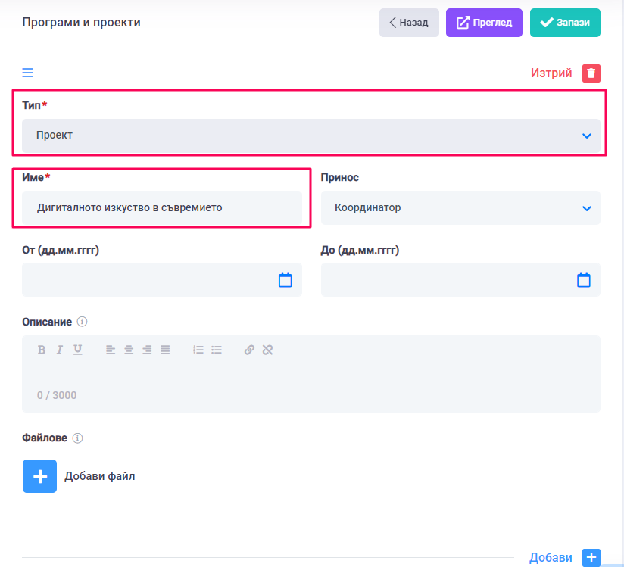Expand the Принос dropdown showing Координатор
Image resolution: width=624 pixels, height=567 pixels.
point(586,208)
